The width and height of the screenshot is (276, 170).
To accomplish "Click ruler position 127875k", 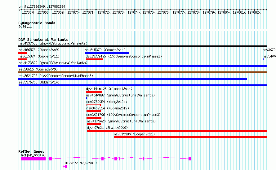I will 149,12.
